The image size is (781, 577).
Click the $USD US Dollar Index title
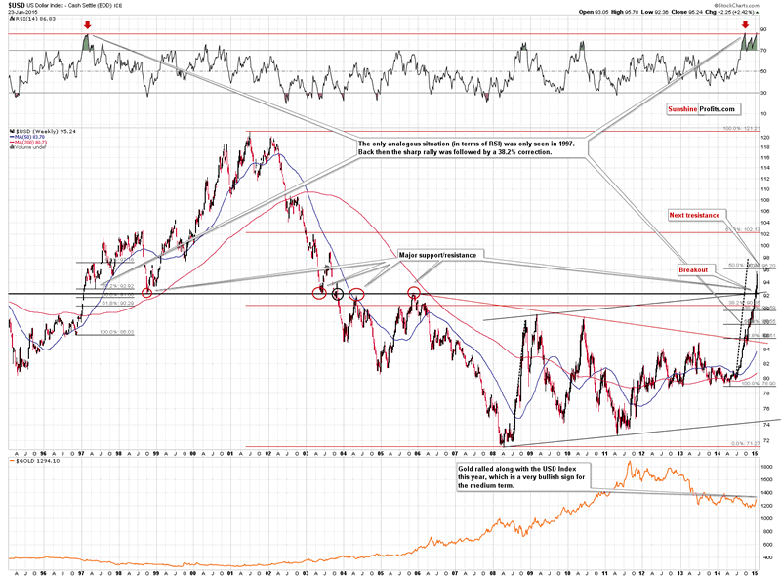(64, 6)
